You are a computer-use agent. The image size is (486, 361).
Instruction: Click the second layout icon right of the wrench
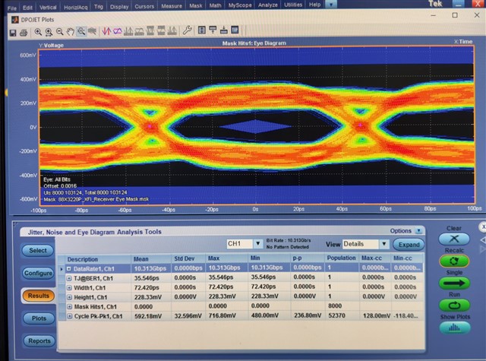pos(213,30)
